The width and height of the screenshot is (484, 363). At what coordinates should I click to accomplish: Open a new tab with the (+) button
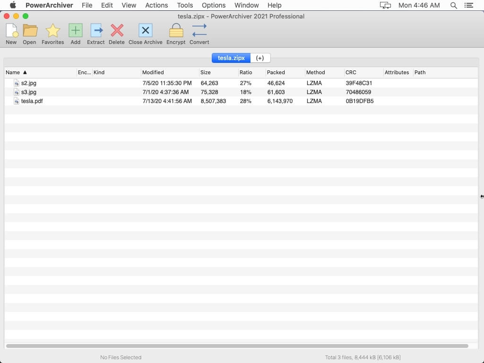coord(260,58)
